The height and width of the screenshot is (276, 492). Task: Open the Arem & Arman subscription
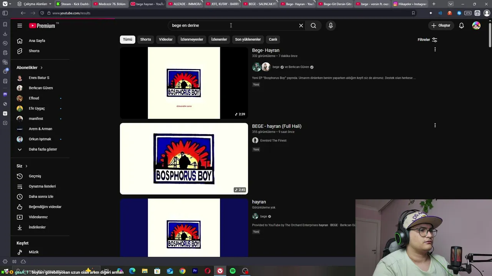pyautogui.click(x=40, y=129)
